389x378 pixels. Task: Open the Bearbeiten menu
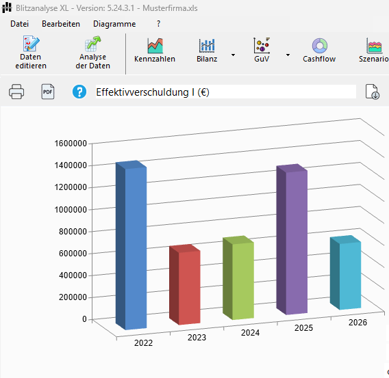pyautogui.click(x=61, y=24)
